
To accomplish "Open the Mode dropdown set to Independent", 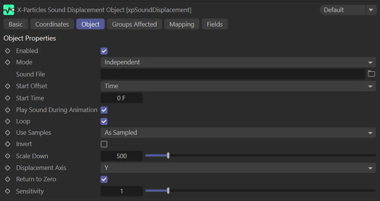I will [x=238, y=62].
